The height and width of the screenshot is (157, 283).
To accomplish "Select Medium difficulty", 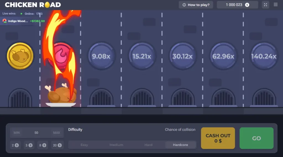I will (x=116, y=145).
